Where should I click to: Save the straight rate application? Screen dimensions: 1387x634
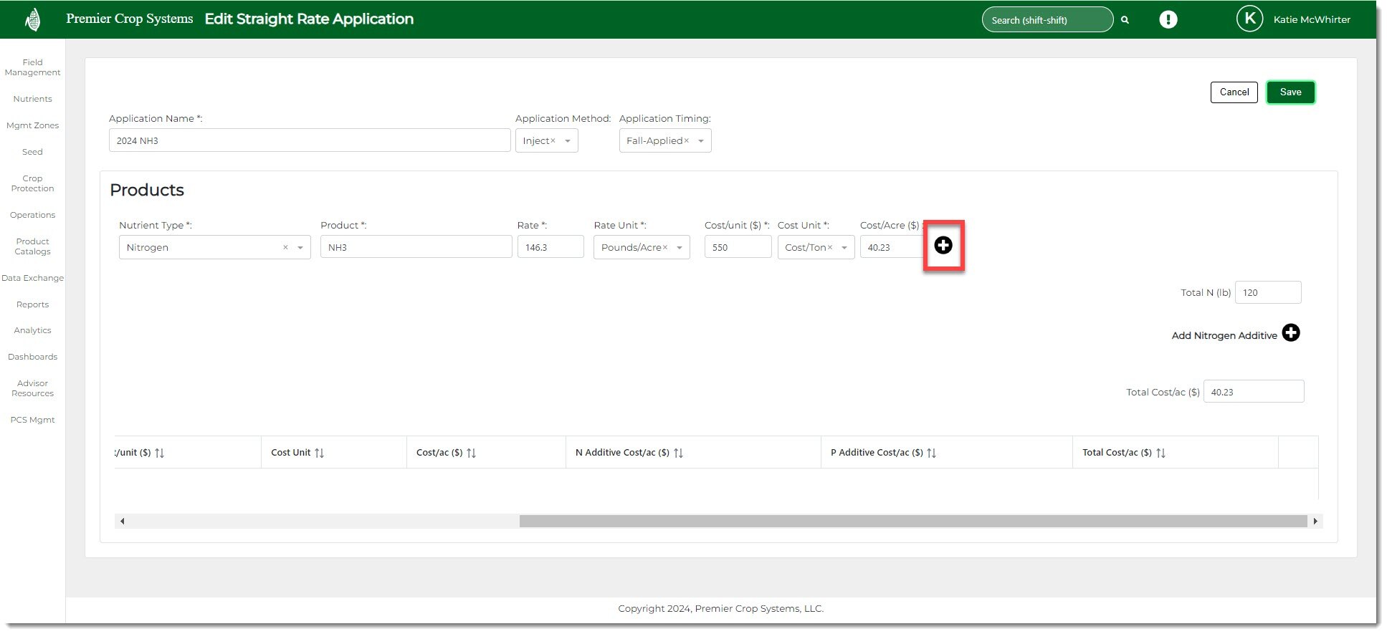pyautogui.click(x=1290, y=92)
